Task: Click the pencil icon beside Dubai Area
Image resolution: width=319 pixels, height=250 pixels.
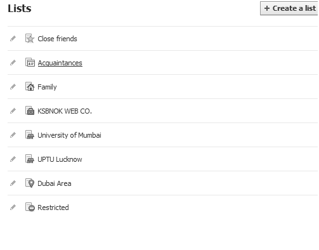Action: point(13,183)
